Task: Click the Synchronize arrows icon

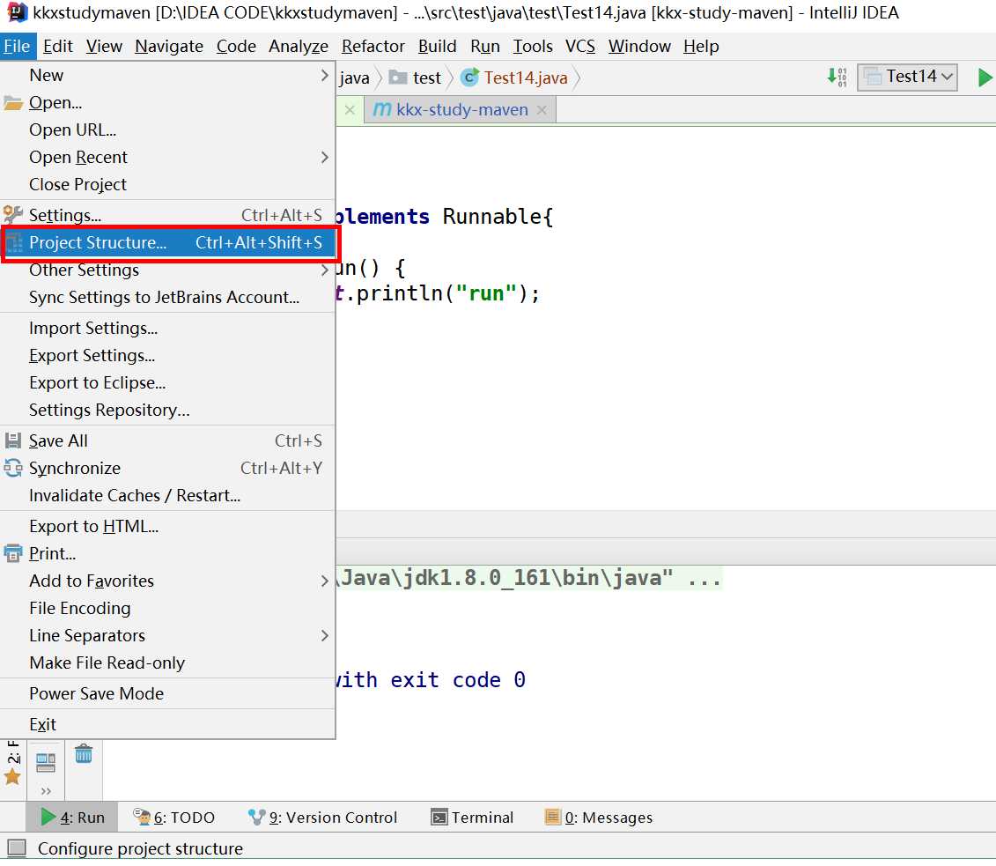Action: 13,468
